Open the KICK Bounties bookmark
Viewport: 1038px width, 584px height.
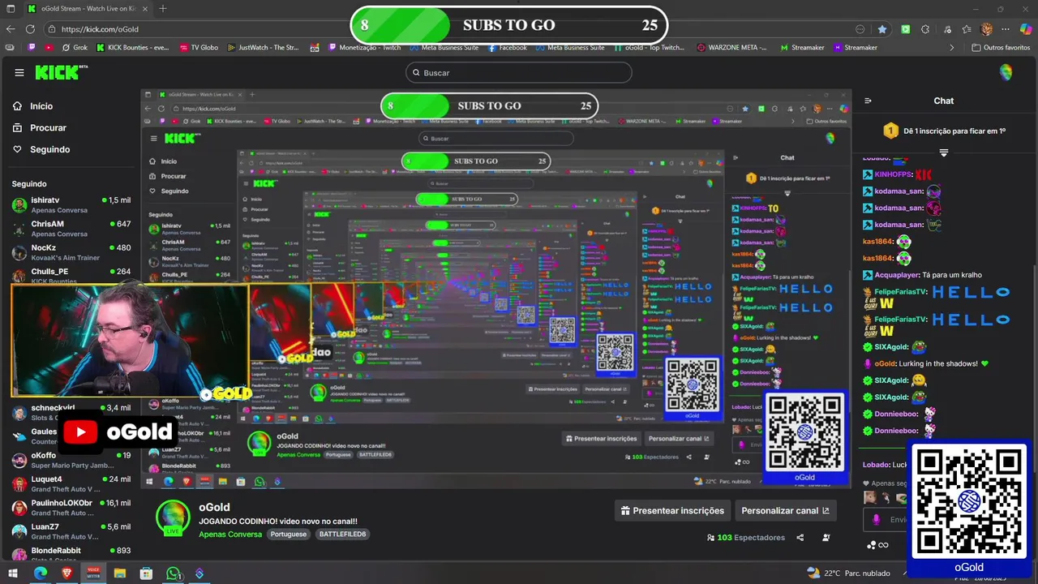[x=131, y=47]
